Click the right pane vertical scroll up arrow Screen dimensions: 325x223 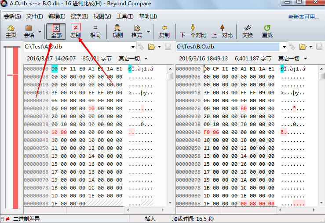[321, 69]
